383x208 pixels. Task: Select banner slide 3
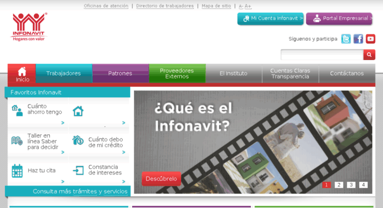pos(351,185)
